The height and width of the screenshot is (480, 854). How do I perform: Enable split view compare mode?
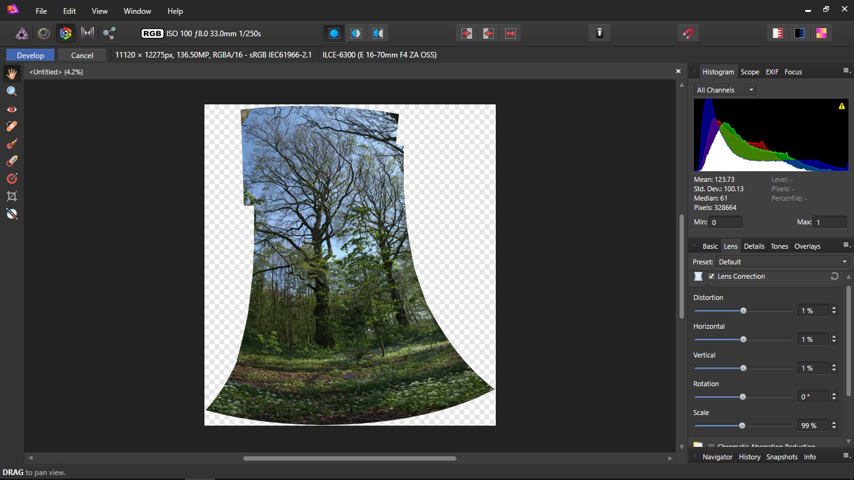(356, 33)
